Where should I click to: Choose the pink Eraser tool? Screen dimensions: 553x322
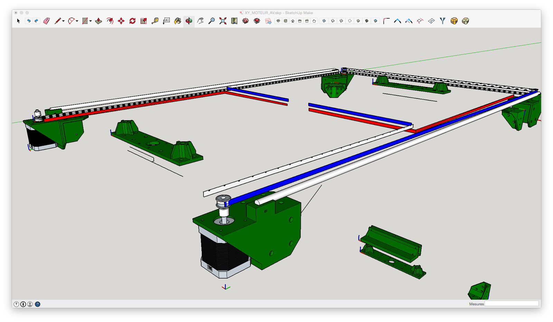(47, 21)
